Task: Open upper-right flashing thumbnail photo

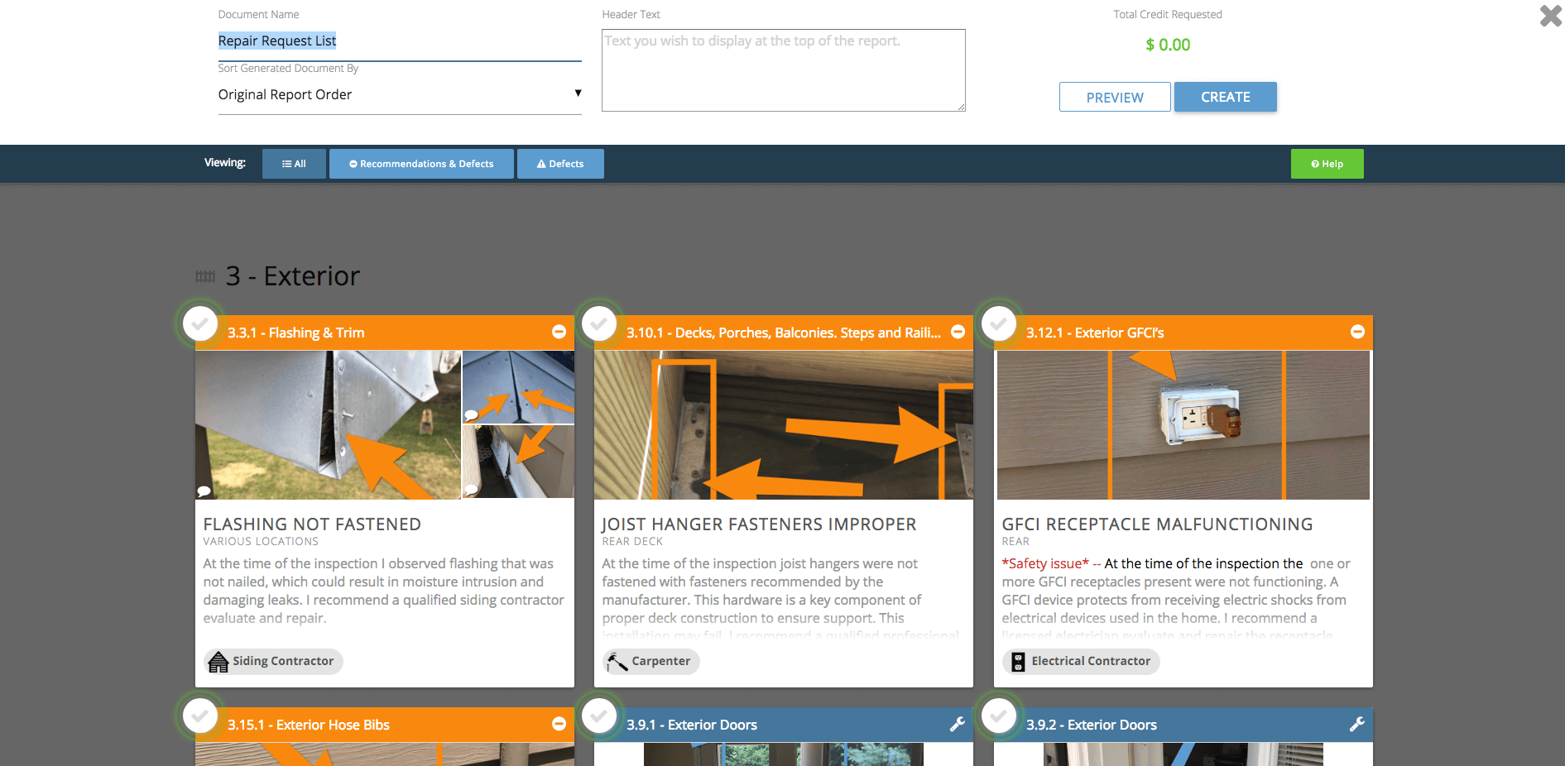Action: pyautogui.click(x=518, y=387)
